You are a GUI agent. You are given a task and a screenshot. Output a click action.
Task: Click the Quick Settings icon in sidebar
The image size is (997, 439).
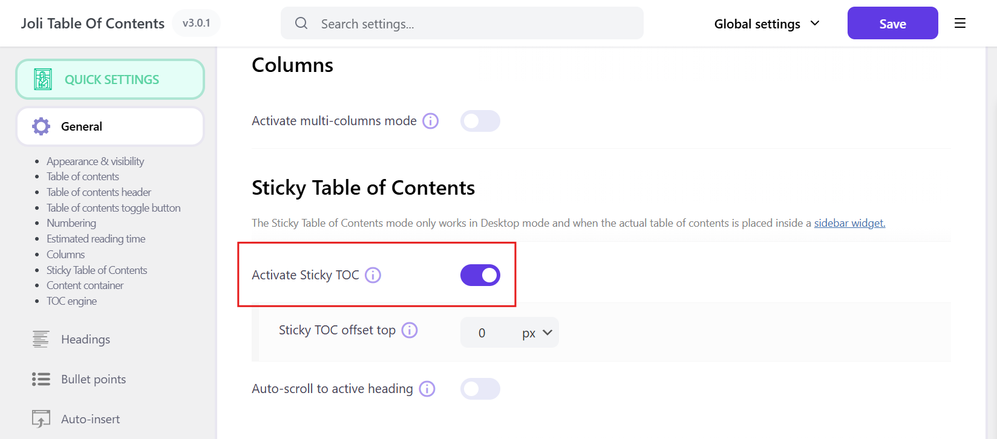coord(43,79)
